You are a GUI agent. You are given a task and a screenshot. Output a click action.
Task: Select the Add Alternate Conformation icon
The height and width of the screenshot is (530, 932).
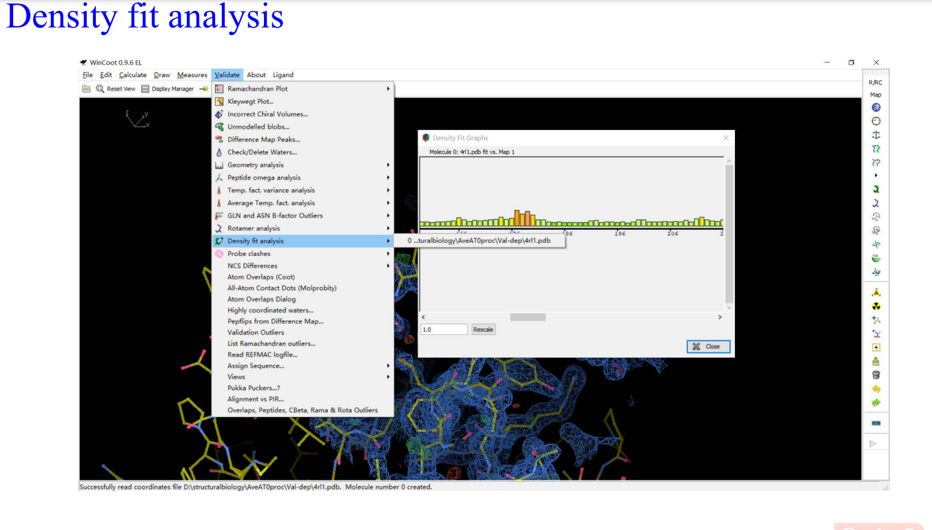(876, 334)
